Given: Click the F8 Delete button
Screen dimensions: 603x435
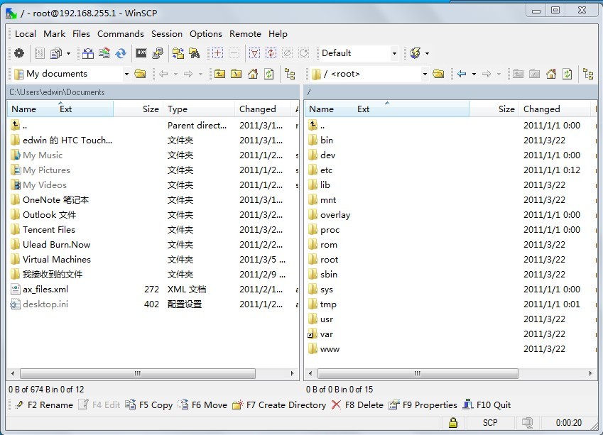Looking at the screenshot, I should point(357,404).
